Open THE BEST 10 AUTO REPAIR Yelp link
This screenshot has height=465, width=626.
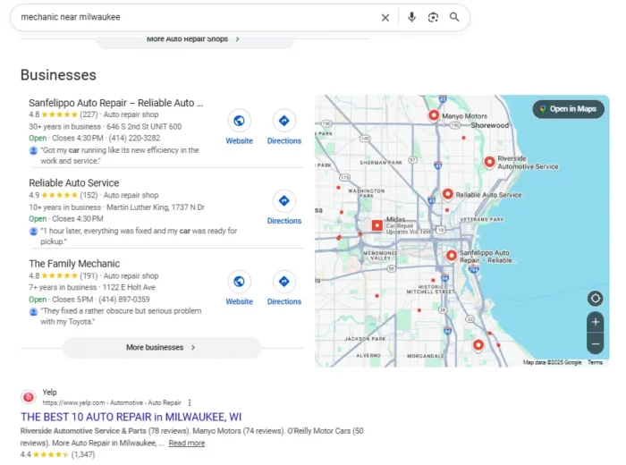tap(131, 417)
